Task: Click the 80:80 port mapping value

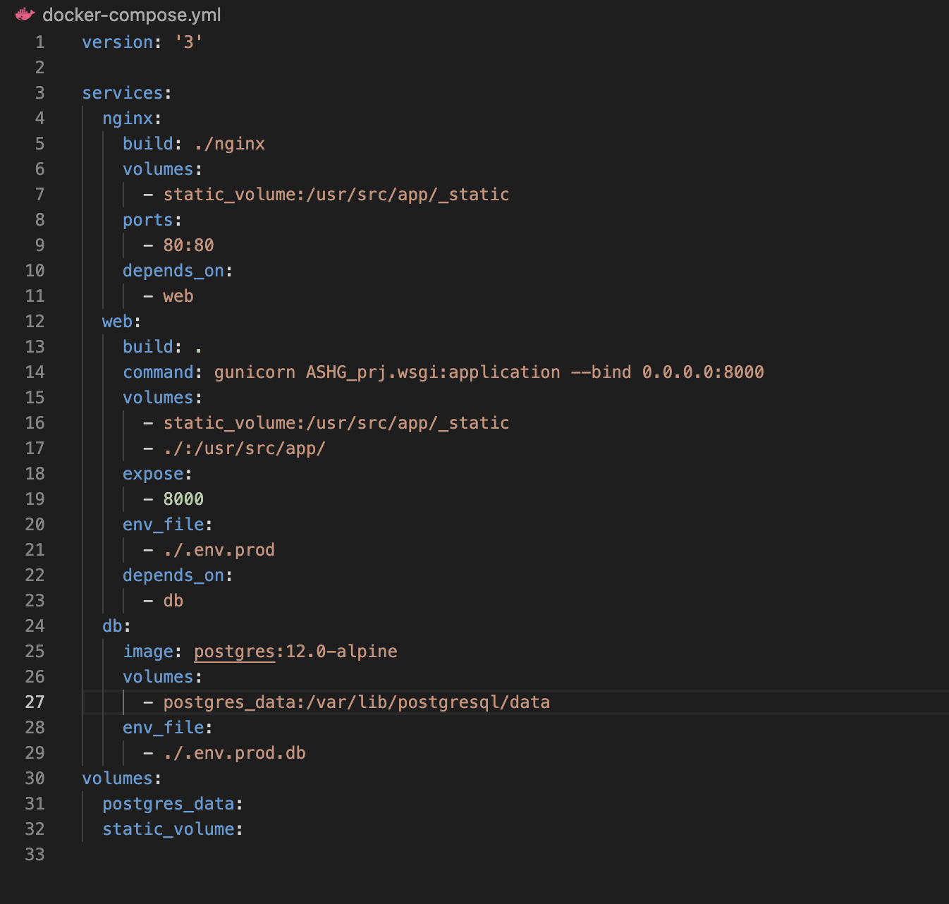Action: (x=188, y=245)
